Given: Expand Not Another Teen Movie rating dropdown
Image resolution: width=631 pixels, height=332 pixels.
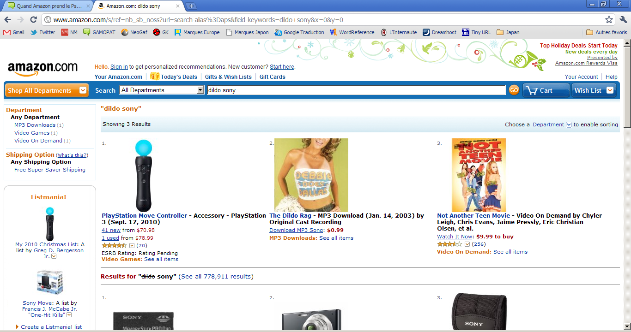Looking at the screenshot, I should pos(467,244).
